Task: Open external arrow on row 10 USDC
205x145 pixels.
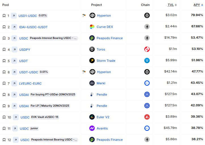Action: point(16,117)
